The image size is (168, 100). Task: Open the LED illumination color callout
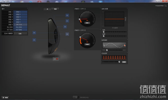point(56,59)
